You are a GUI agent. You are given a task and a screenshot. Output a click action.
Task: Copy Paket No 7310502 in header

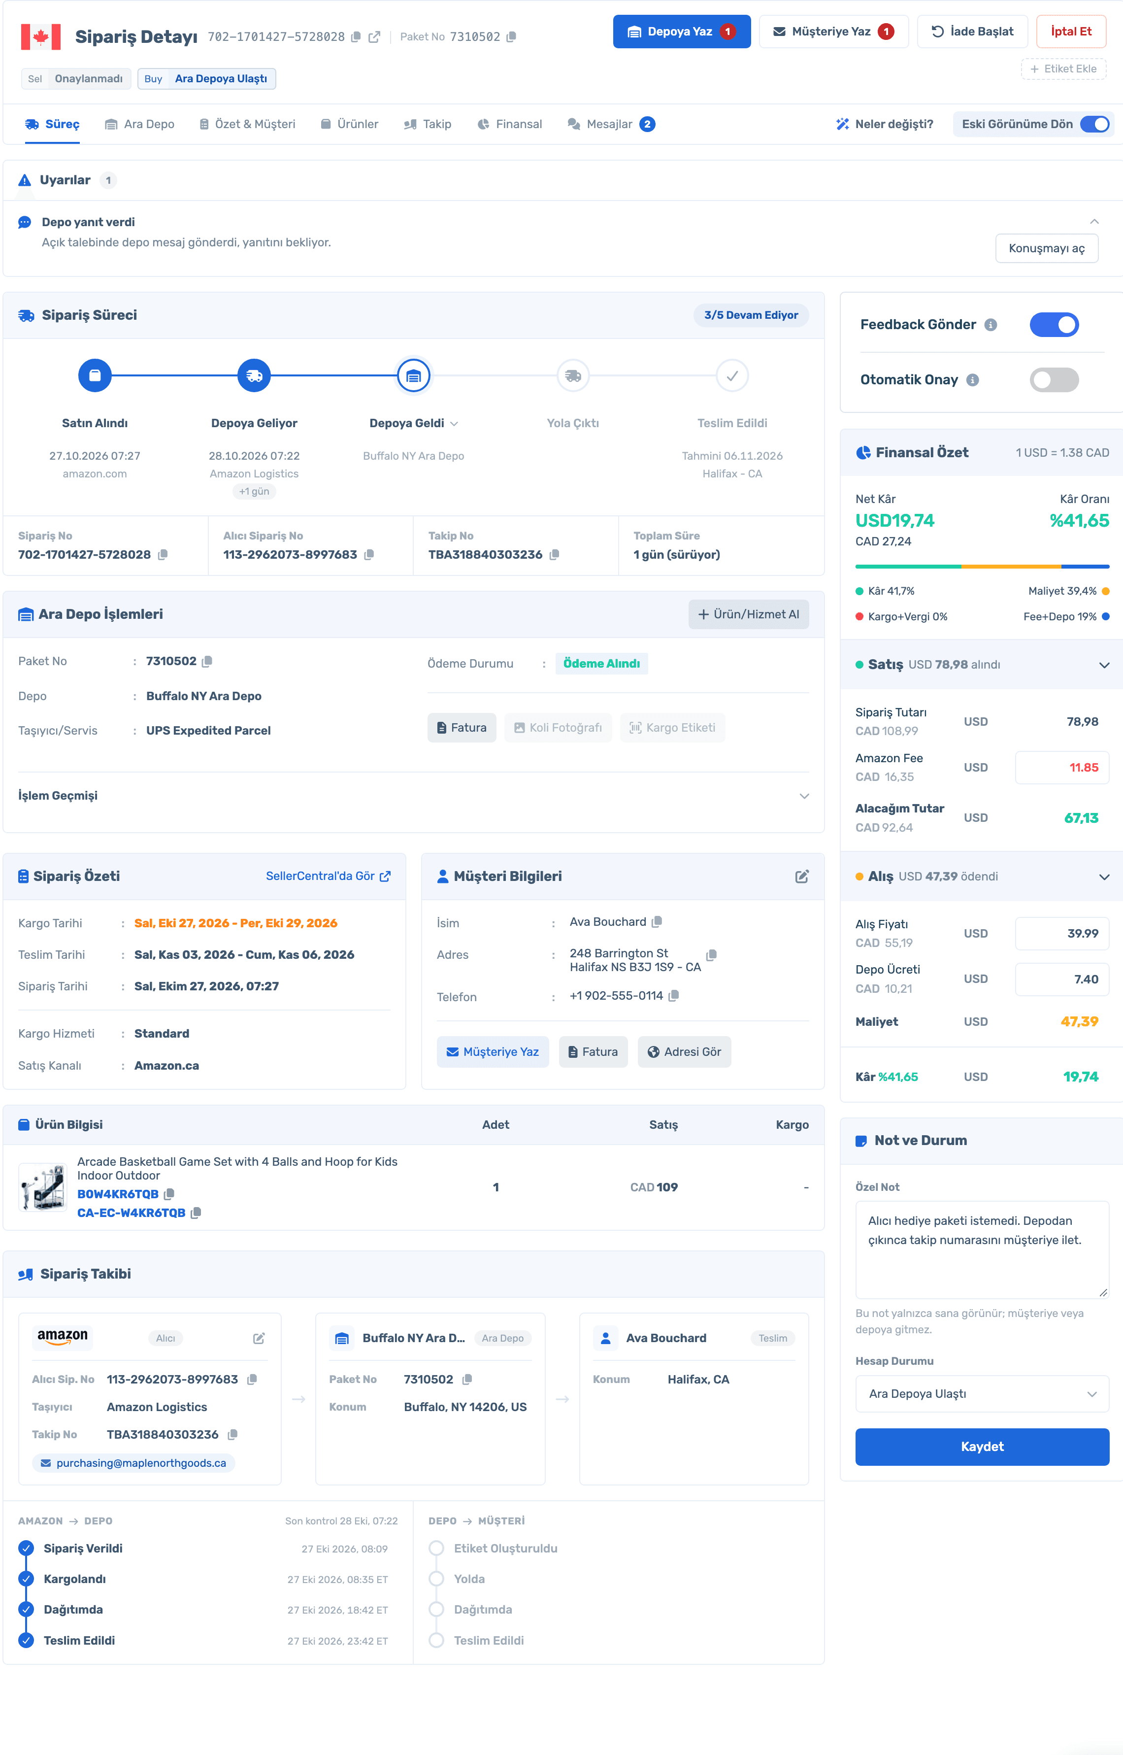[511, 36]
